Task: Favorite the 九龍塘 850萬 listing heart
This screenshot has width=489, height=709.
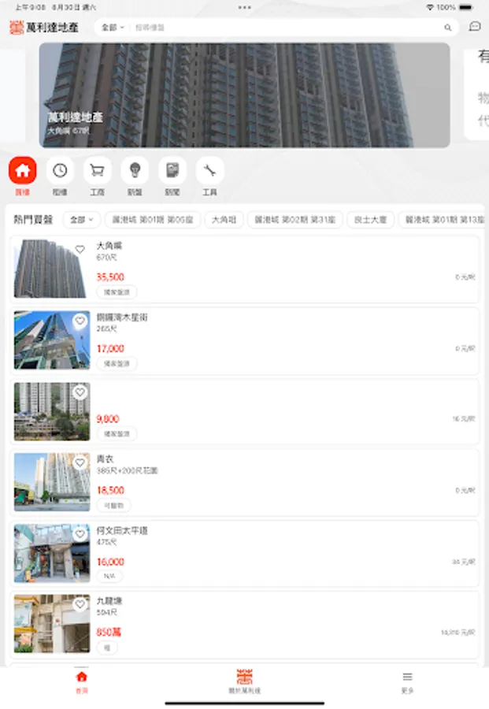Action: click(80, 604)
